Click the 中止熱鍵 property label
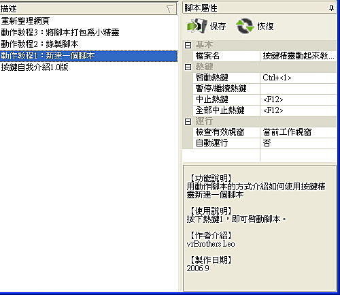This screenshot has height=295, width=340. point(212,99)
